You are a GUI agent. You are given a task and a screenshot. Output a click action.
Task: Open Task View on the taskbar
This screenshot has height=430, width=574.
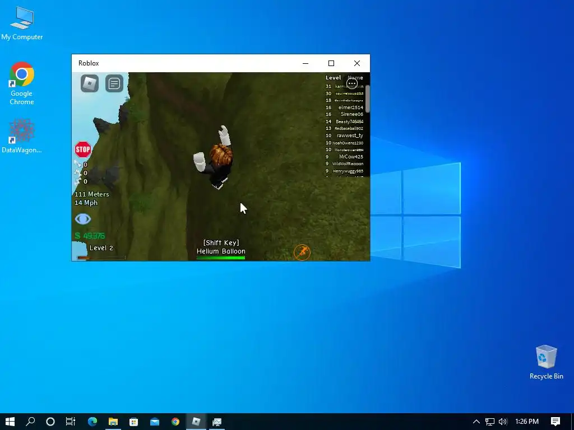coord(70,422)
